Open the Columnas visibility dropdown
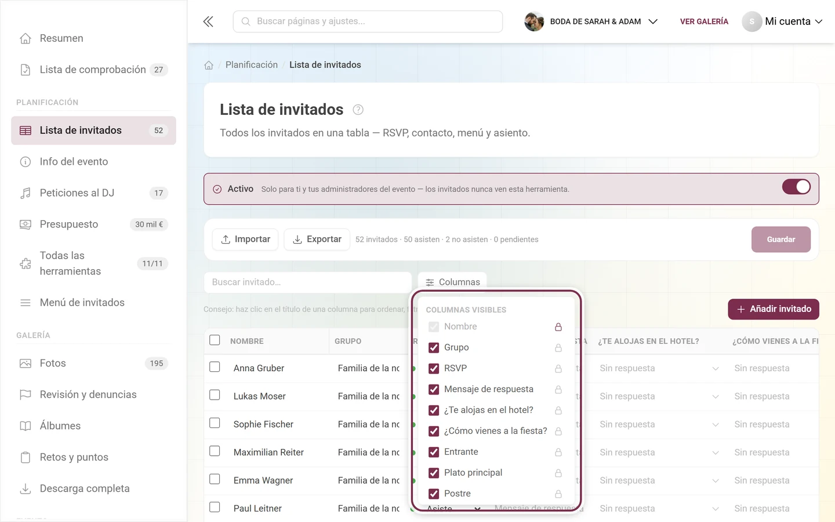The image size is (835, 522). (x=452, y=282)
